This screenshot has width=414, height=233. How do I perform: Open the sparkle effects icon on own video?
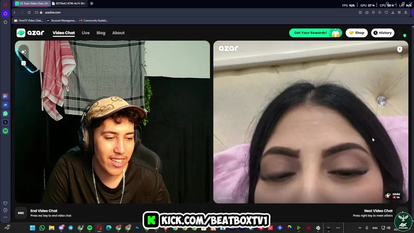click(x=23, y=52)
